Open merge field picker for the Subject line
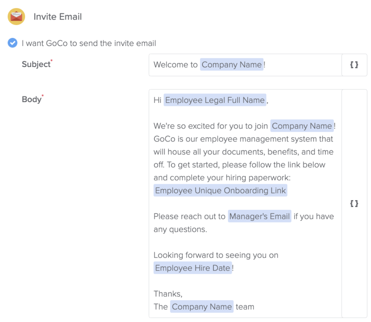 point(354,65)
